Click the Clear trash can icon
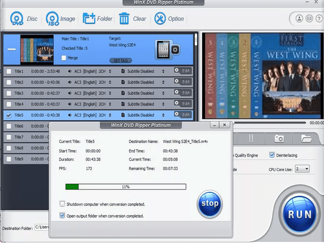Screen dimensions: 324x243 tap(124, 19)
